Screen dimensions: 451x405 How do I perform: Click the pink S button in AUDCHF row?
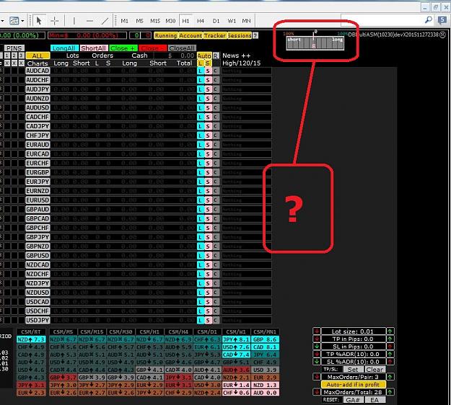pyautogui.click(x=208, y=80)
